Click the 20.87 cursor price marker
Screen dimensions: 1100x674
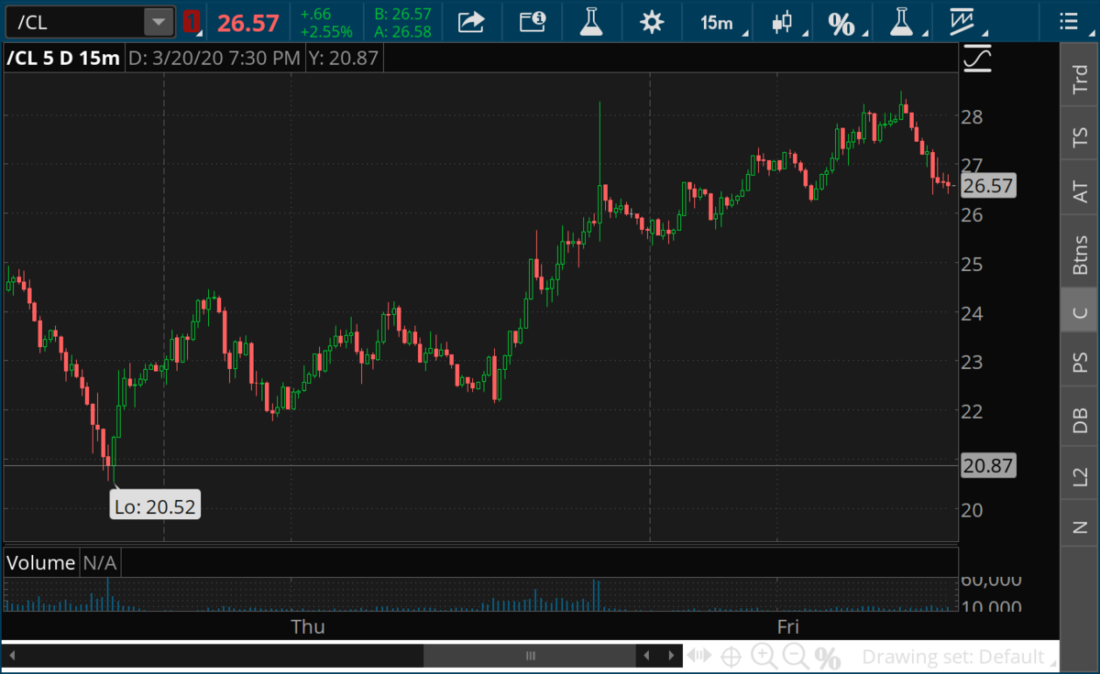[988, 465]
